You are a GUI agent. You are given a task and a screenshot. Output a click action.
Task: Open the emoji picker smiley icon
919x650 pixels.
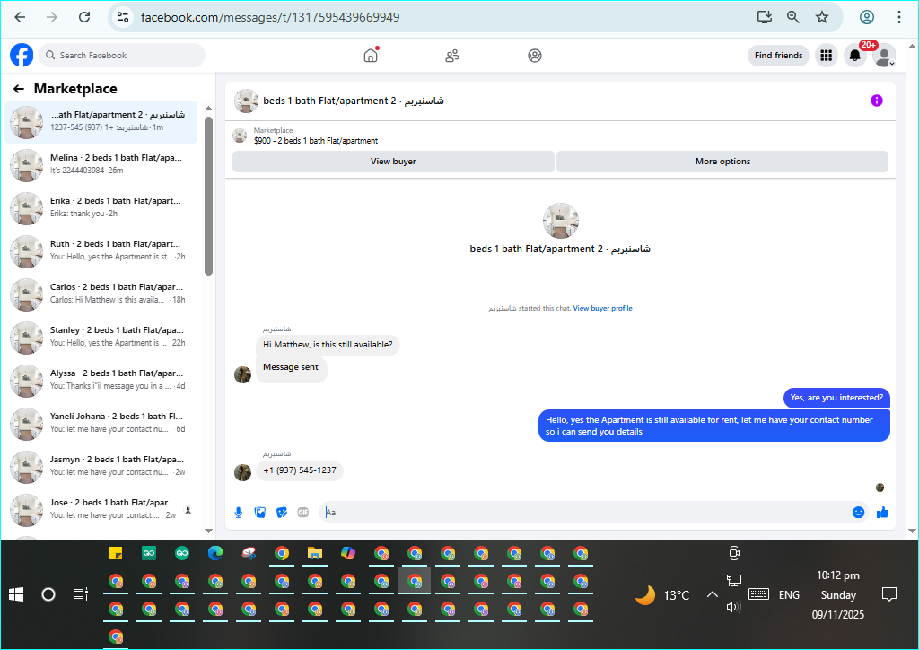[x=858, y=513]
